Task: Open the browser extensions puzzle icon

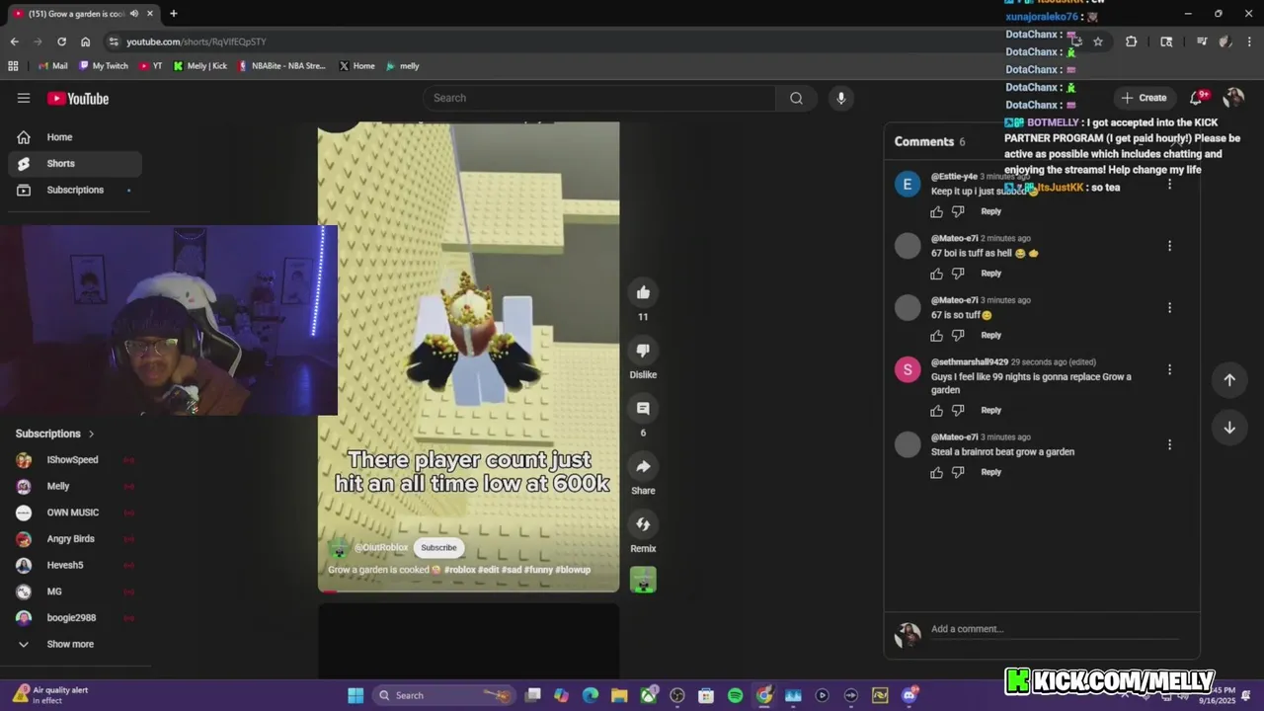Action: pos(1132,41)
